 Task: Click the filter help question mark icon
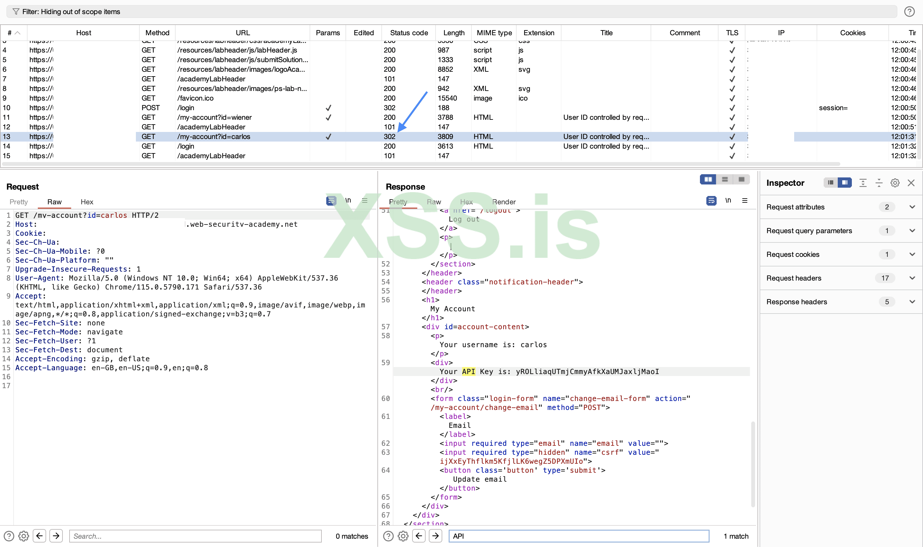[x=909, y=12]
